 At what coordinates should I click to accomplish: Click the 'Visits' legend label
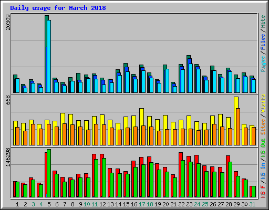click(x=263, y=103)
